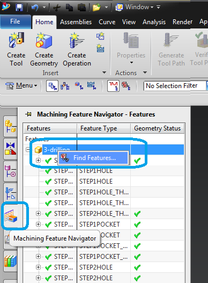Screen dimensions: 208x283
Task: Open Constraint Navigator sidebar icon
Action: [11, 149]
